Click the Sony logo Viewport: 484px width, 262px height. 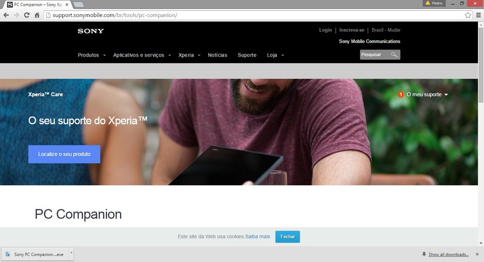coord(91,31)
